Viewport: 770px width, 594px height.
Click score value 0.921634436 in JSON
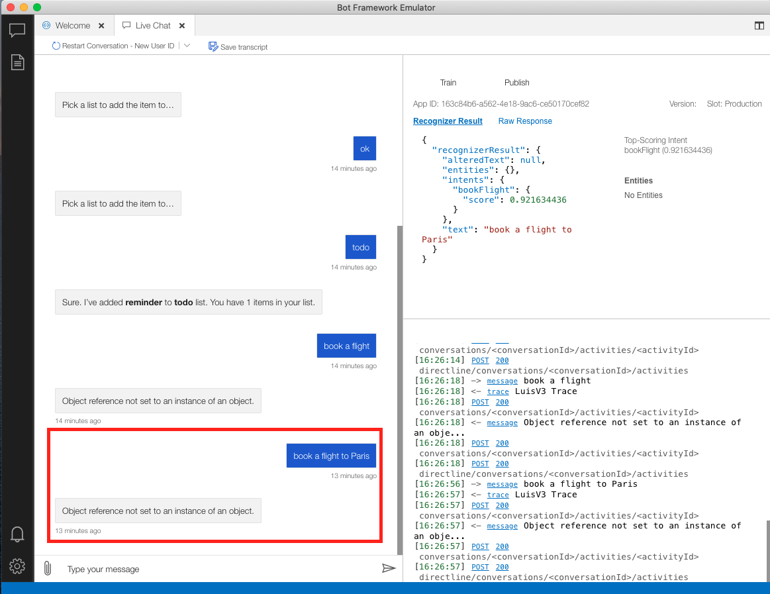point(538,200)
